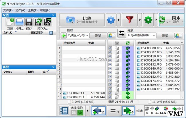Expand arrow next to sync settings gear
Image resolution: width=186 pixels, height=118 pixels.
coord(156,20)
